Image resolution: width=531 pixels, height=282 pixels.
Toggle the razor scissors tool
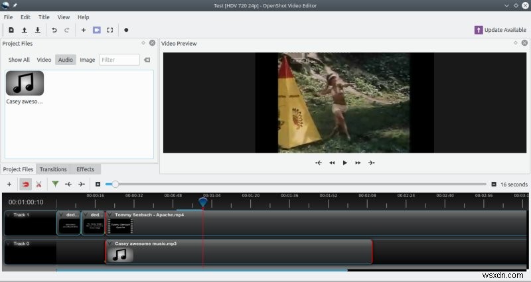38,184
